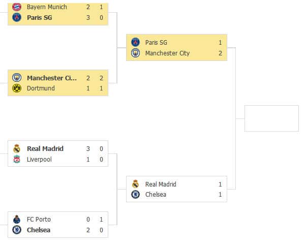Click Paris SG crest in quarter-final box
The image size is (305, 248).
(17, 17)
